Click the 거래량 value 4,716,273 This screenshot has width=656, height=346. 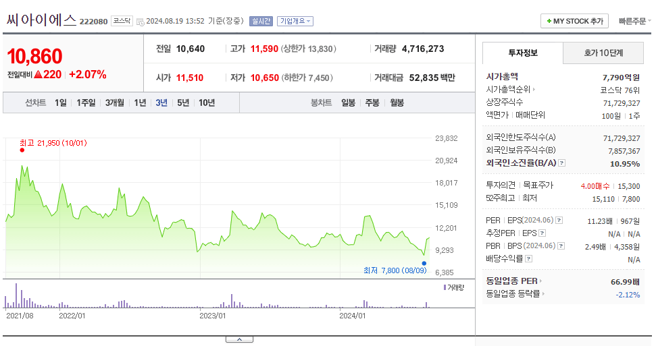coord(423,49)
